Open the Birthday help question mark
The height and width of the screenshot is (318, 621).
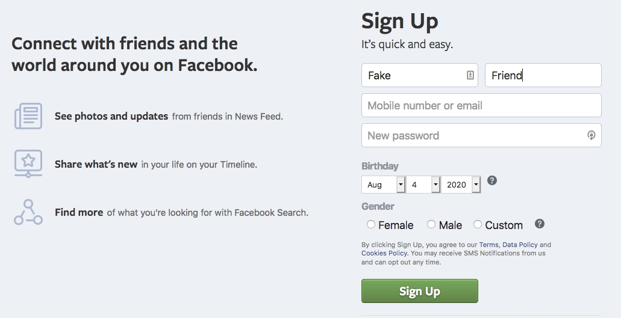click(x=492, y=180)
